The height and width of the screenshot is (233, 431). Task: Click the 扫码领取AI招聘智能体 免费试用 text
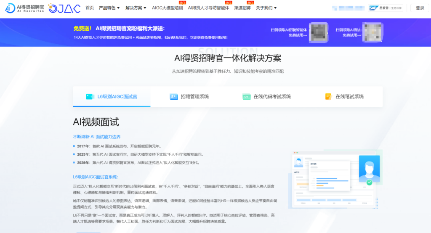(x=289, y=32)
